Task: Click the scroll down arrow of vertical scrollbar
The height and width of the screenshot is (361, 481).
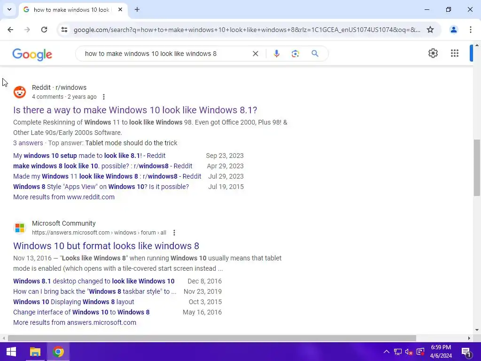Action: [477, 330]
